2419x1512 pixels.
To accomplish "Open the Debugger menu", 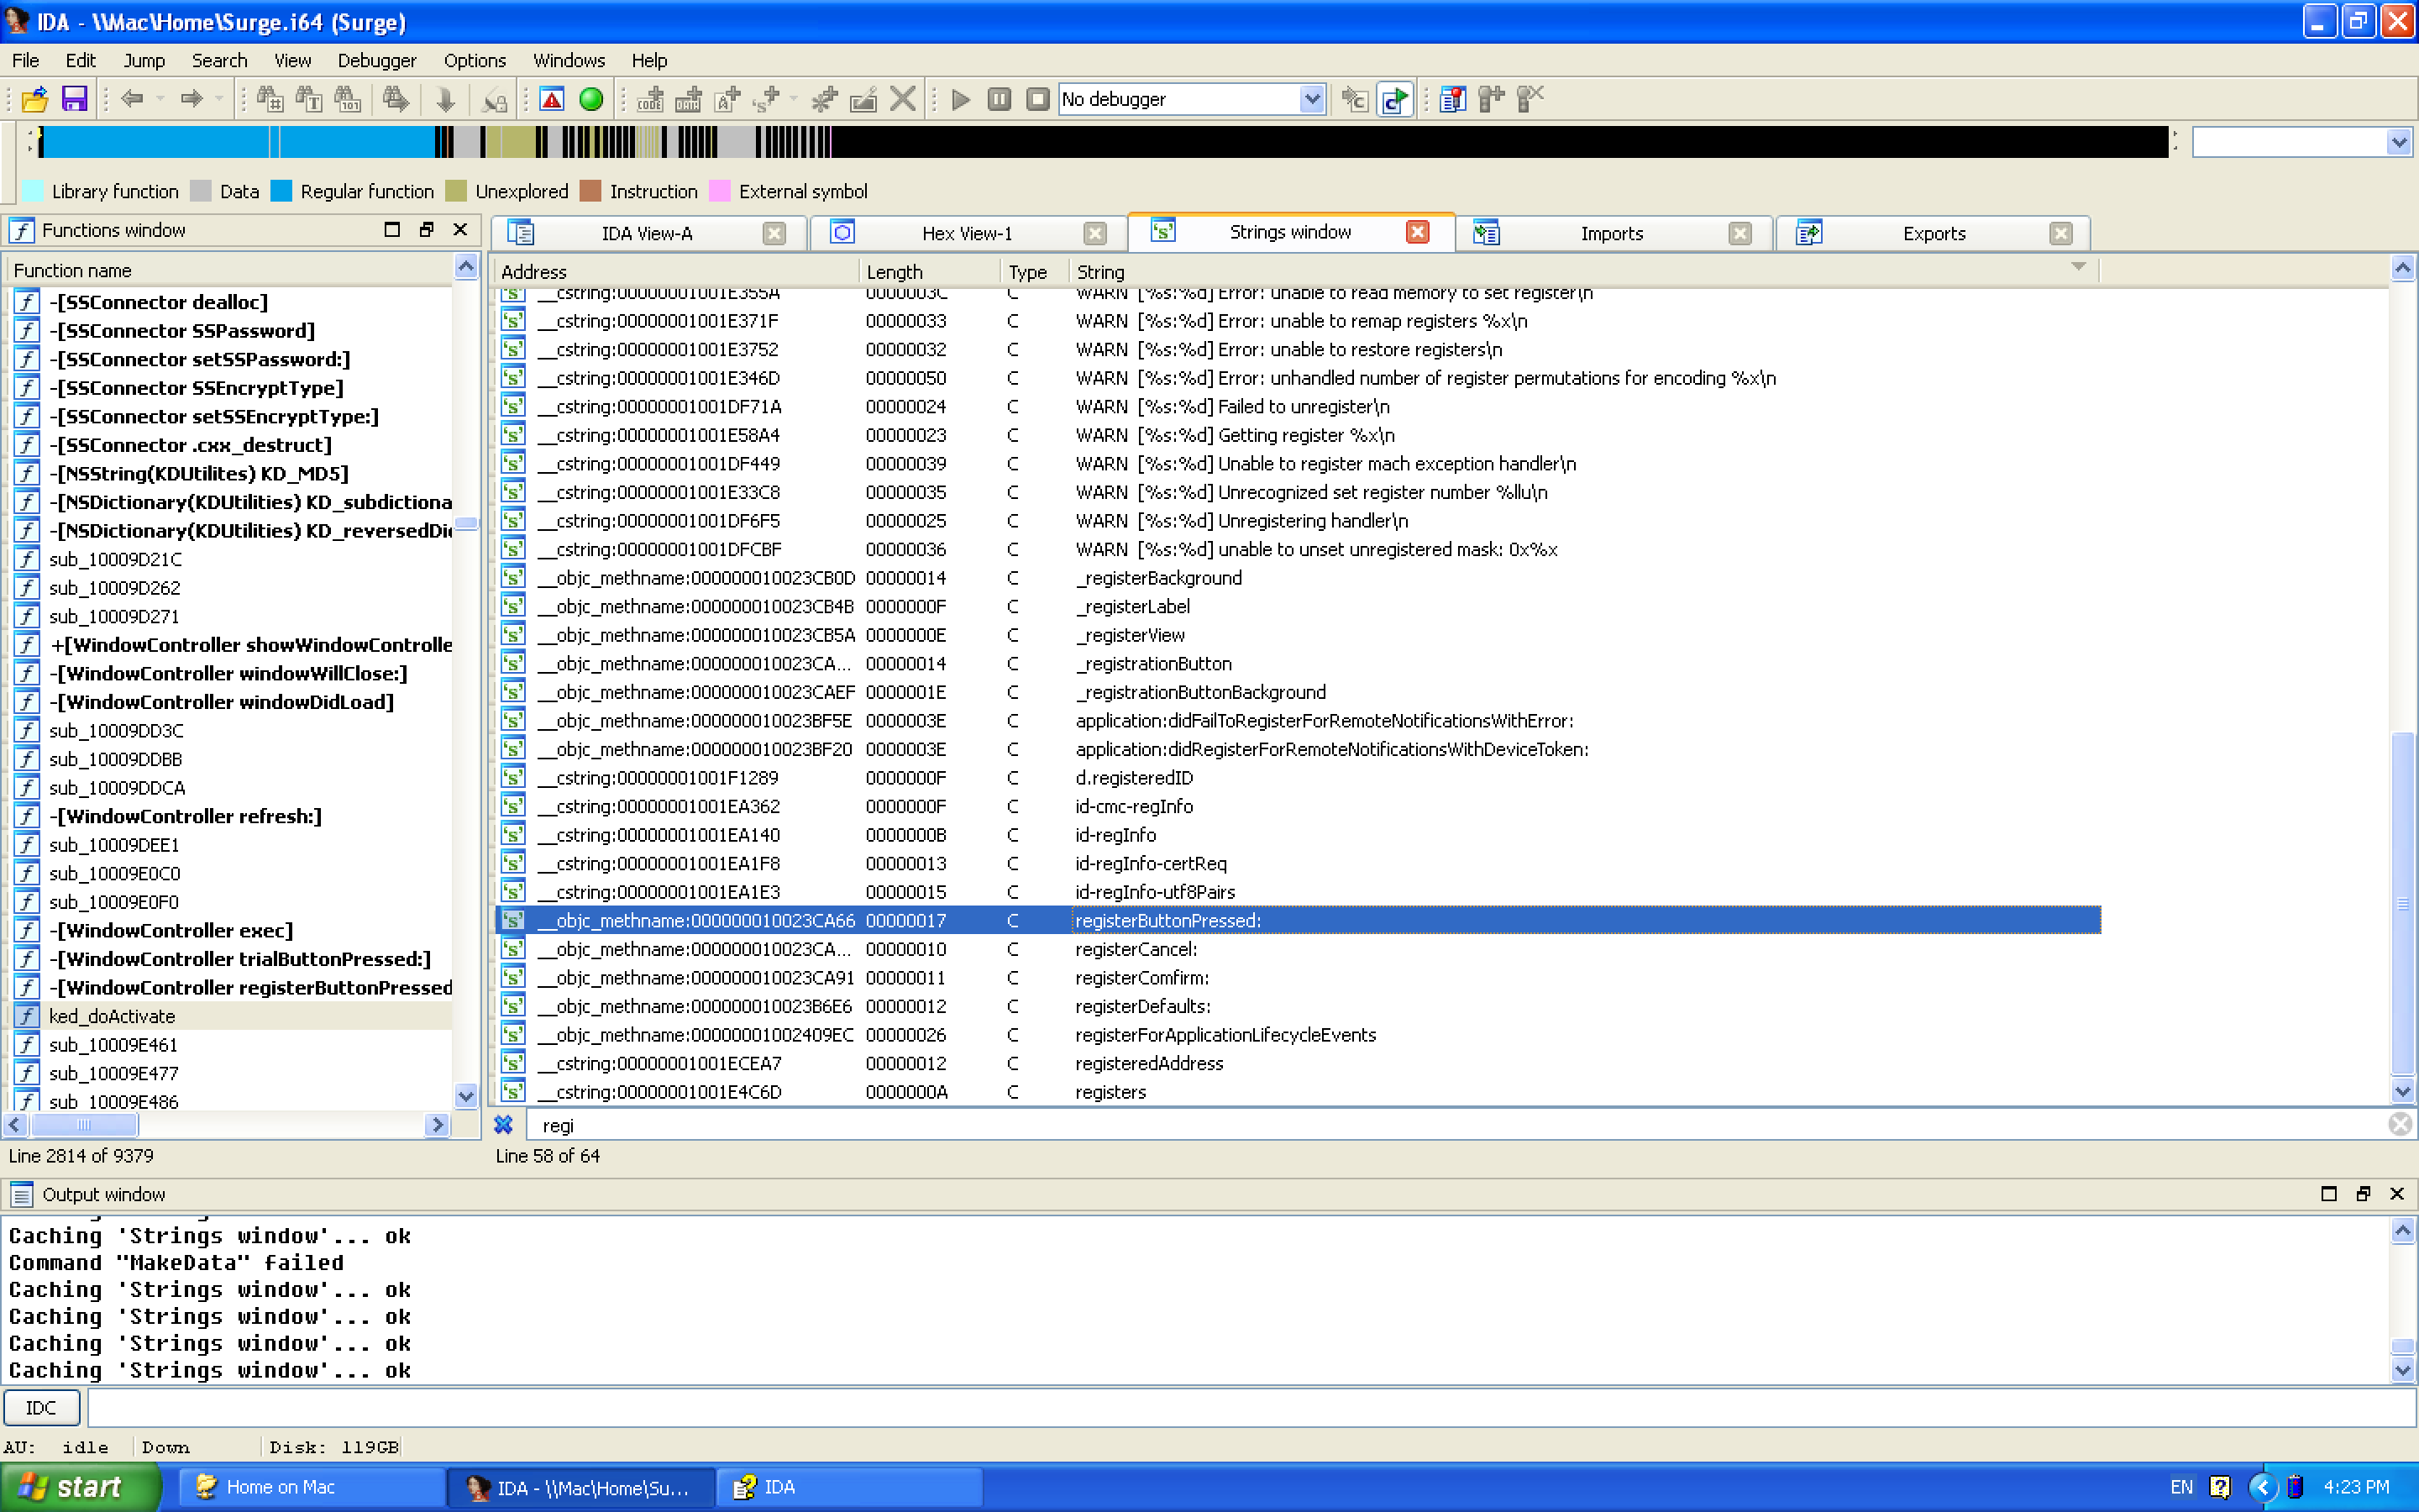I will 377,60.
